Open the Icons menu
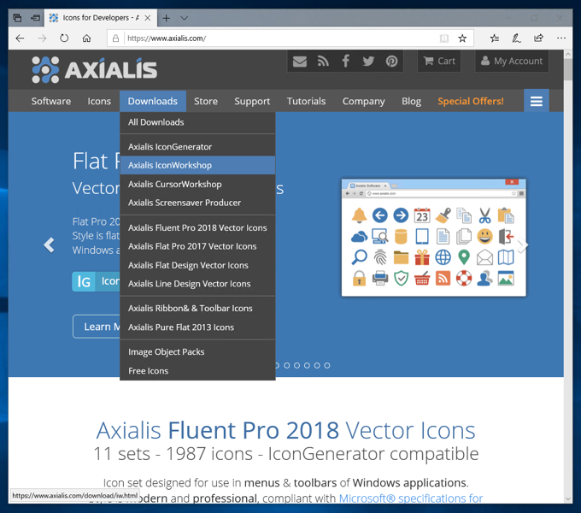Image resolution: width=581 pixels, height=513 pixels. 99,101
